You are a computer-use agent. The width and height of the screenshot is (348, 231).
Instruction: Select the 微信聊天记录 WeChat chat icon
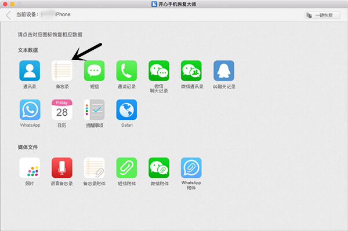click(159, 71)
